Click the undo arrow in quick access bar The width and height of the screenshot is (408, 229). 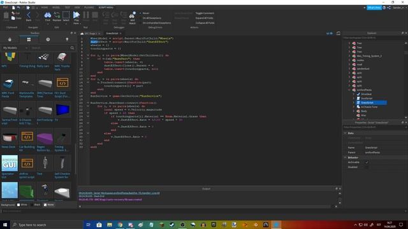pos(18,8)
